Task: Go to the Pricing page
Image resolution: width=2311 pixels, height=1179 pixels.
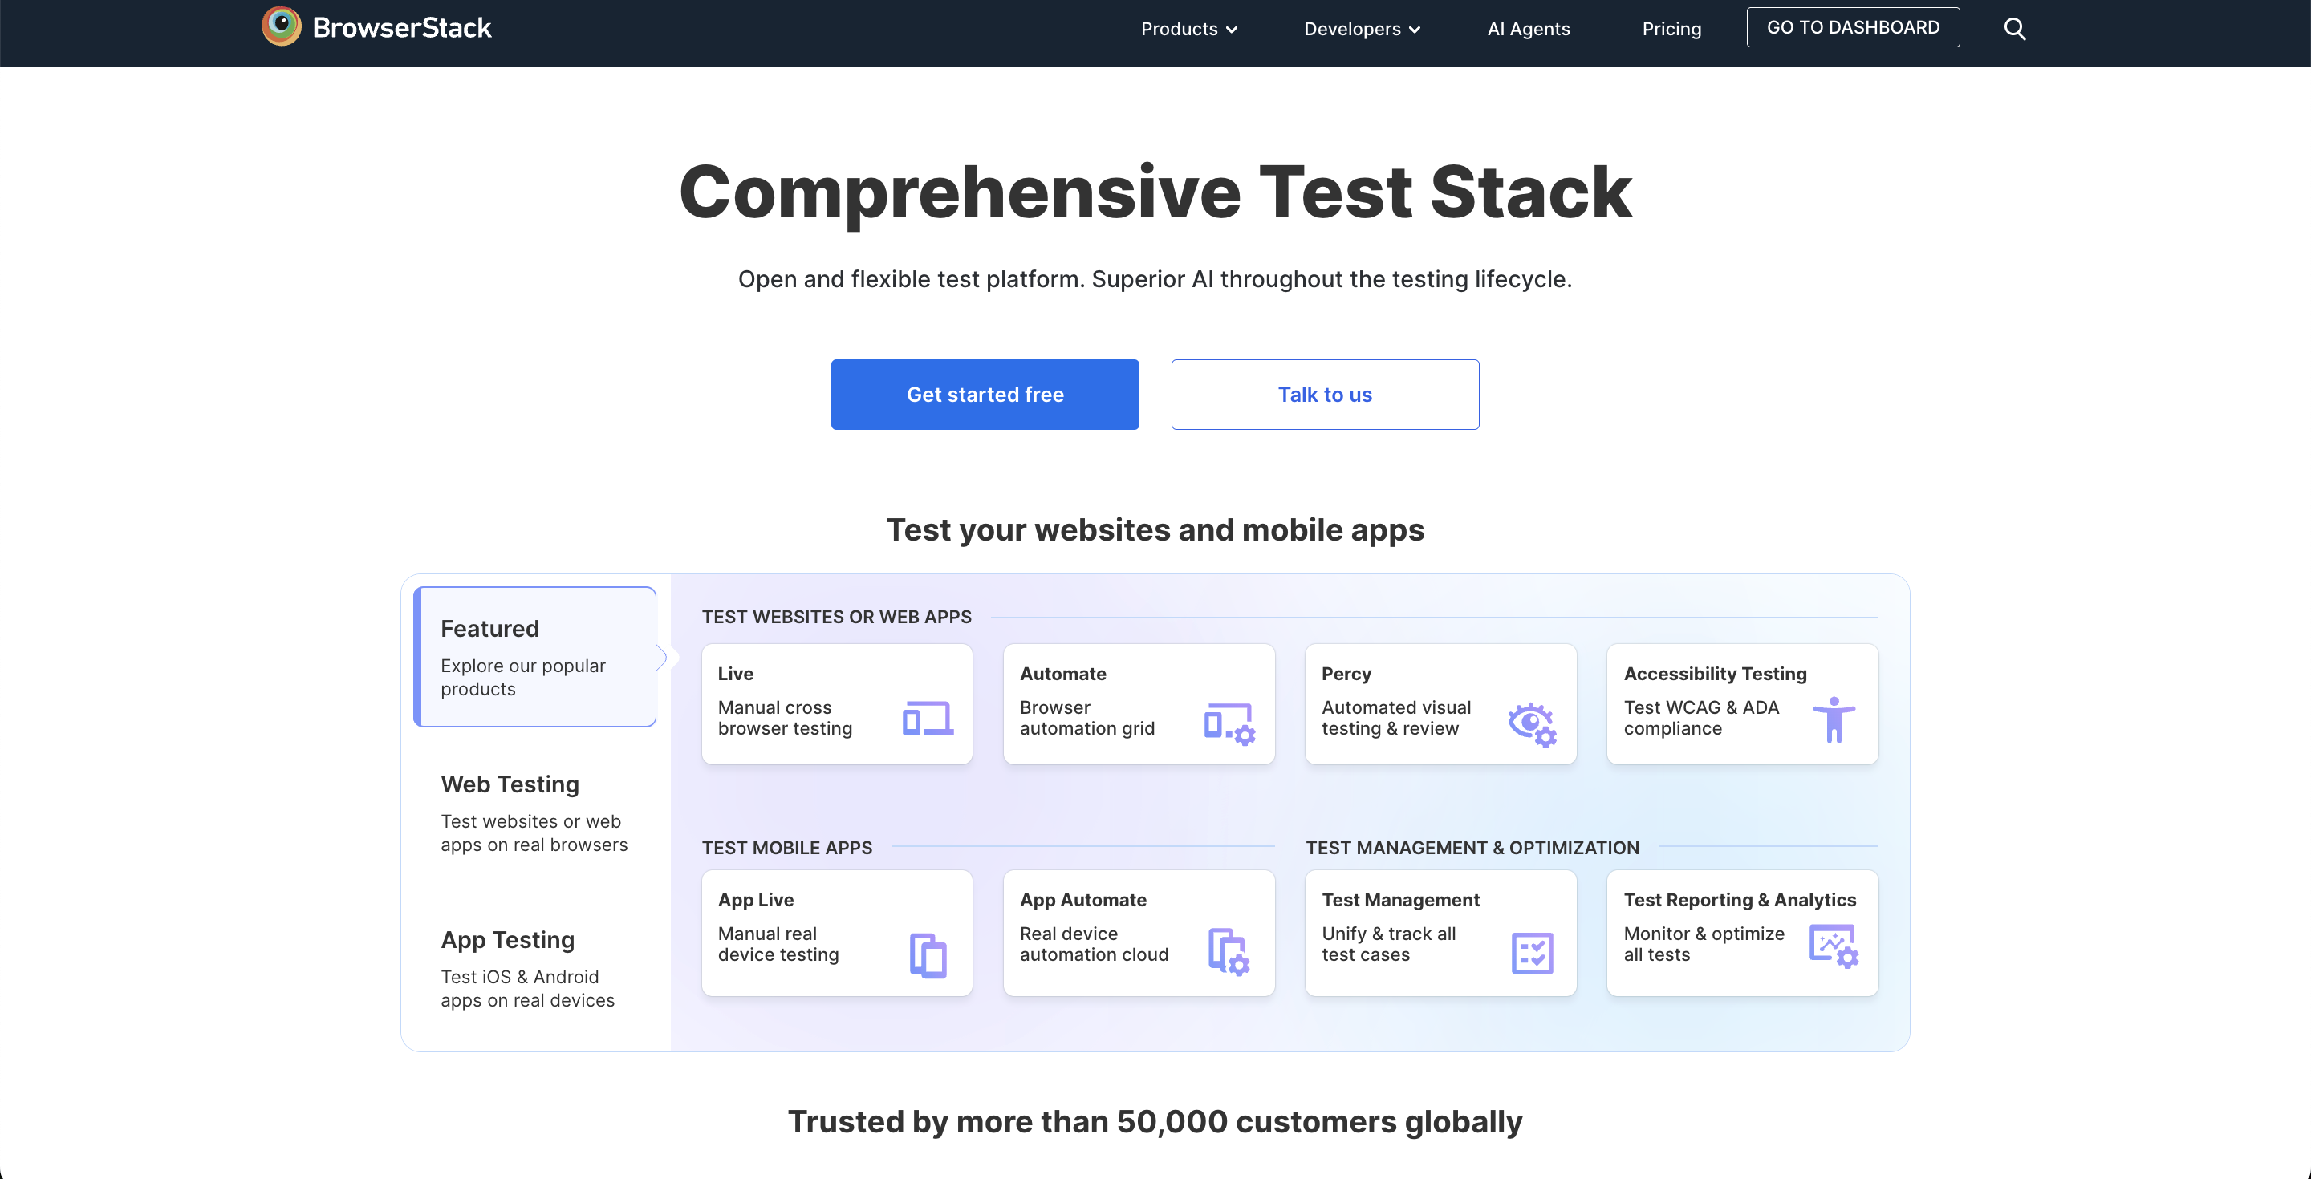Action: coord(1671,29)
